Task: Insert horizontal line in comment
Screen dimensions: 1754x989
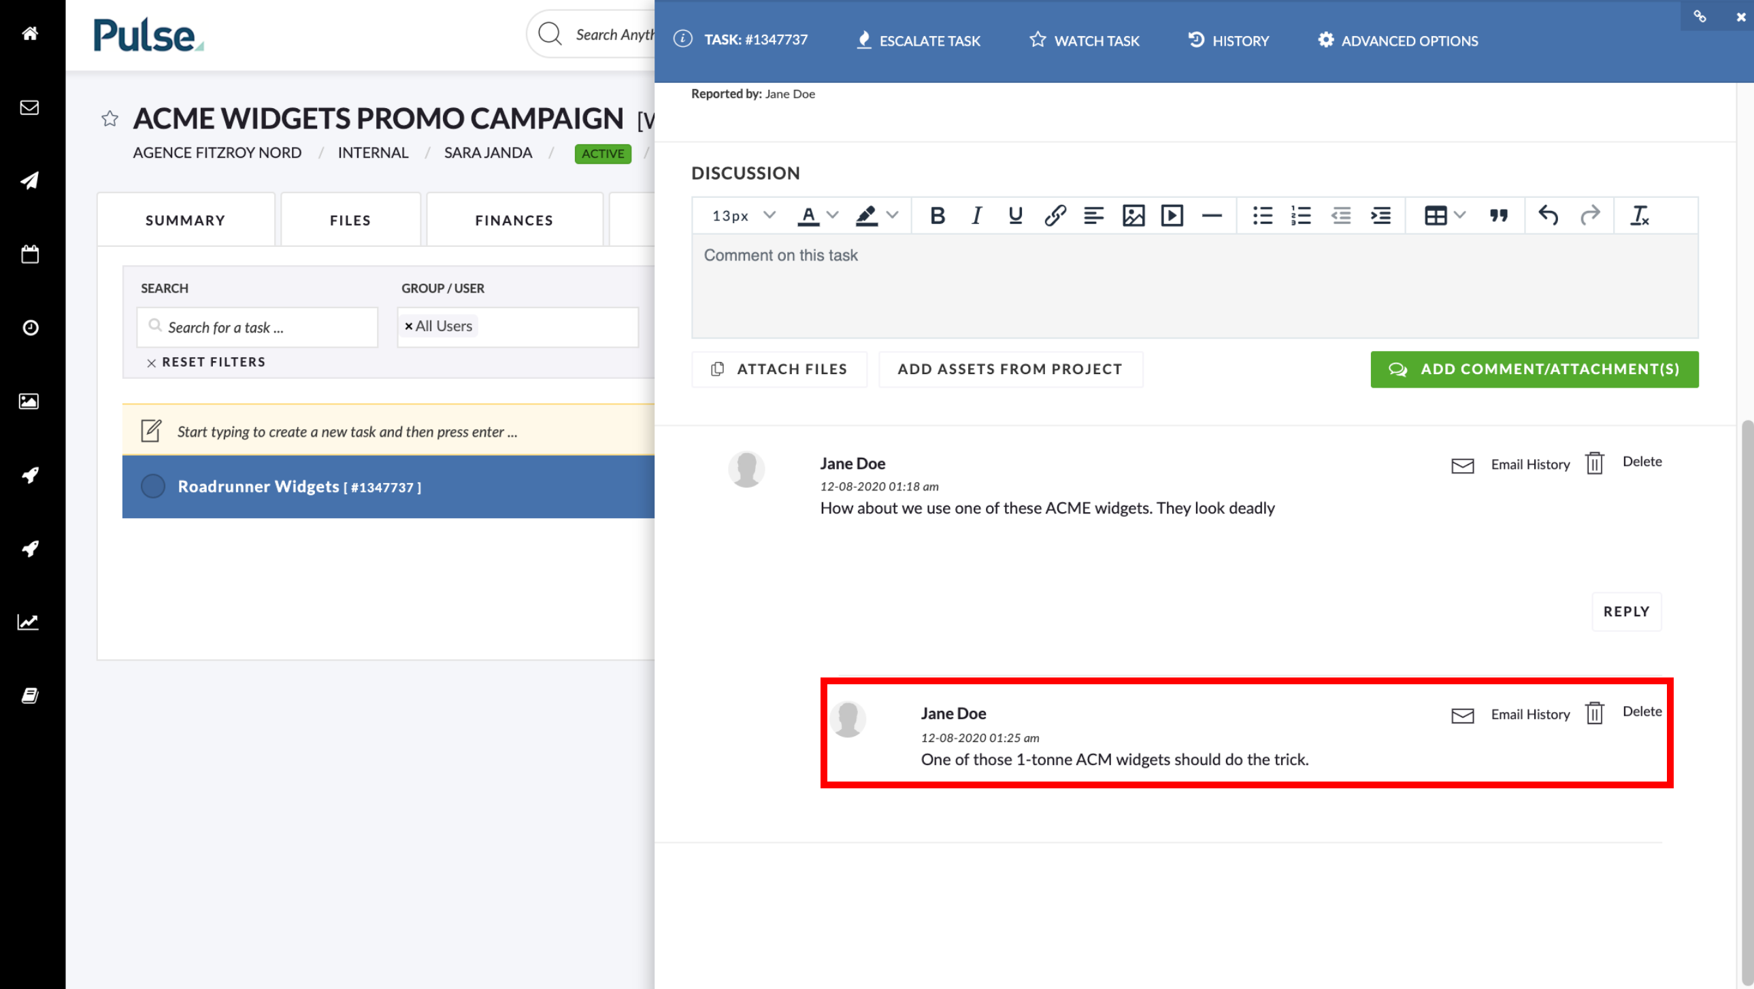Action: 1211,216
